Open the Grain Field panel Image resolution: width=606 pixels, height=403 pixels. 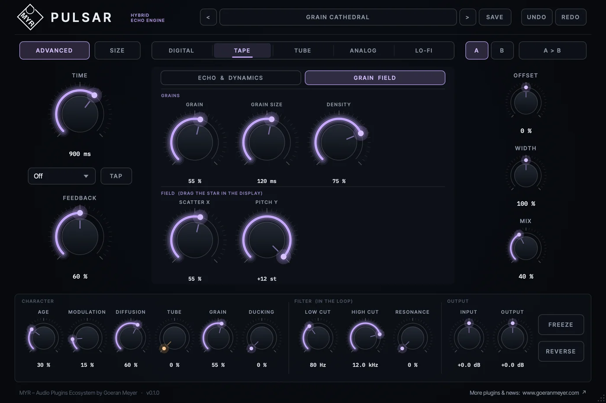(375, 78)
